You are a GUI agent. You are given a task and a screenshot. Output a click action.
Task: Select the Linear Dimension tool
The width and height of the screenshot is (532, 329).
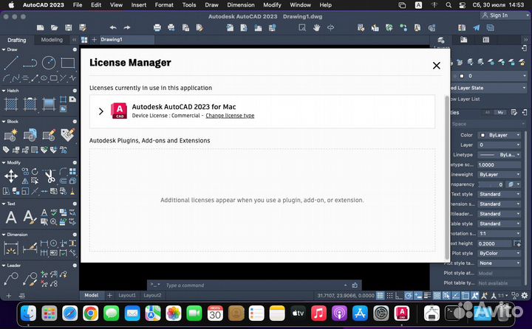tap(12, 246)
